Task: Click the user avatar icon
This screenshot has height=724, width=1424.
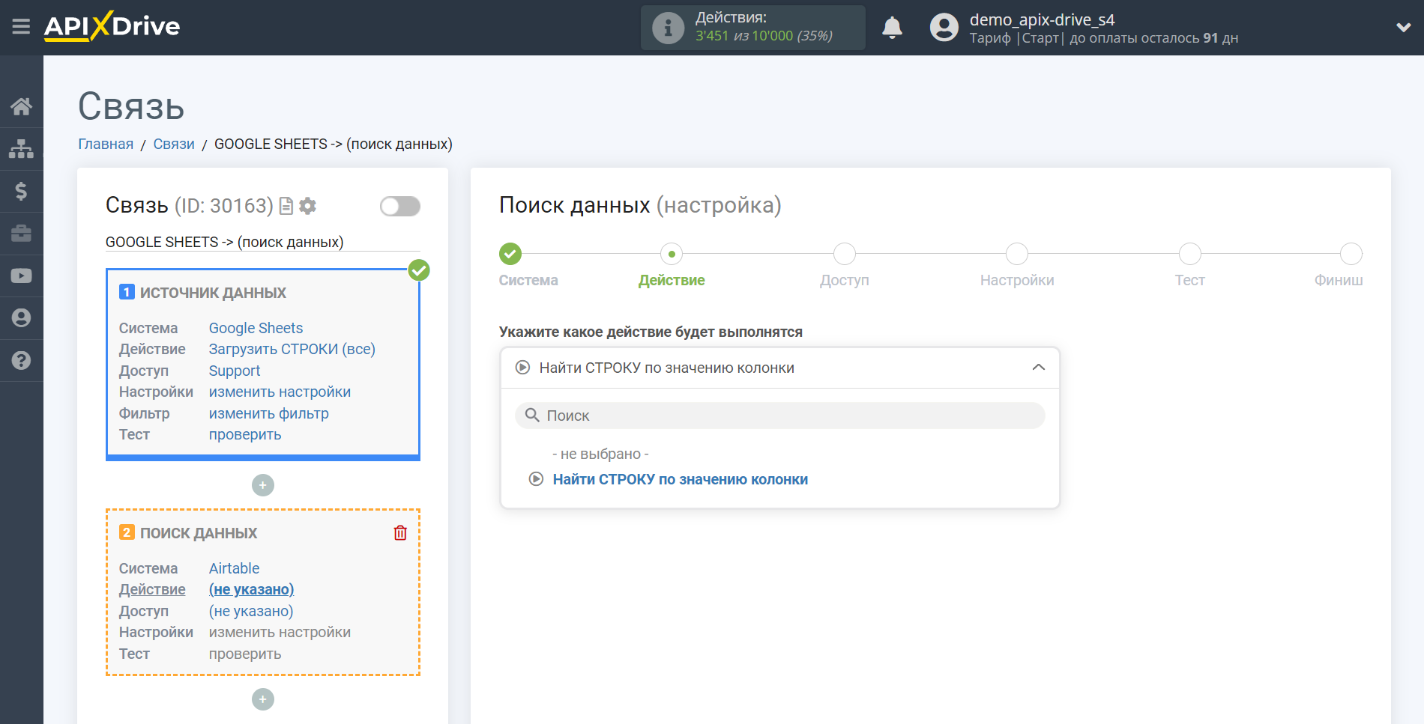Action: pos(944,28)
